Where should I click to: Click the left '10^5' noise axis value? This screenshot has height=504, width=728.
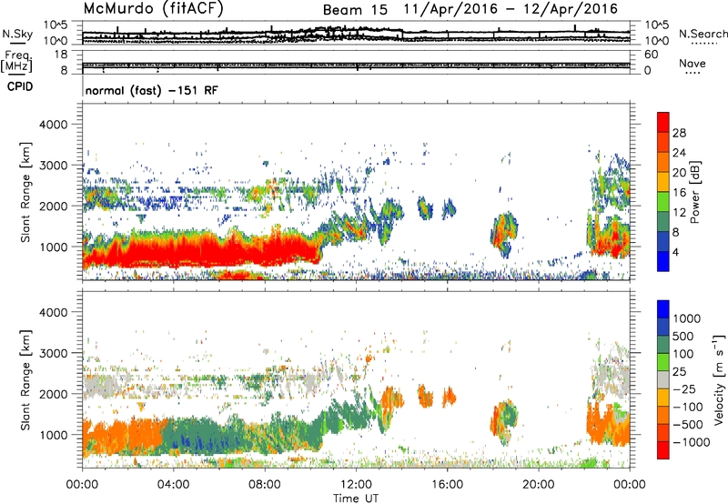click(x=56, y=25)
